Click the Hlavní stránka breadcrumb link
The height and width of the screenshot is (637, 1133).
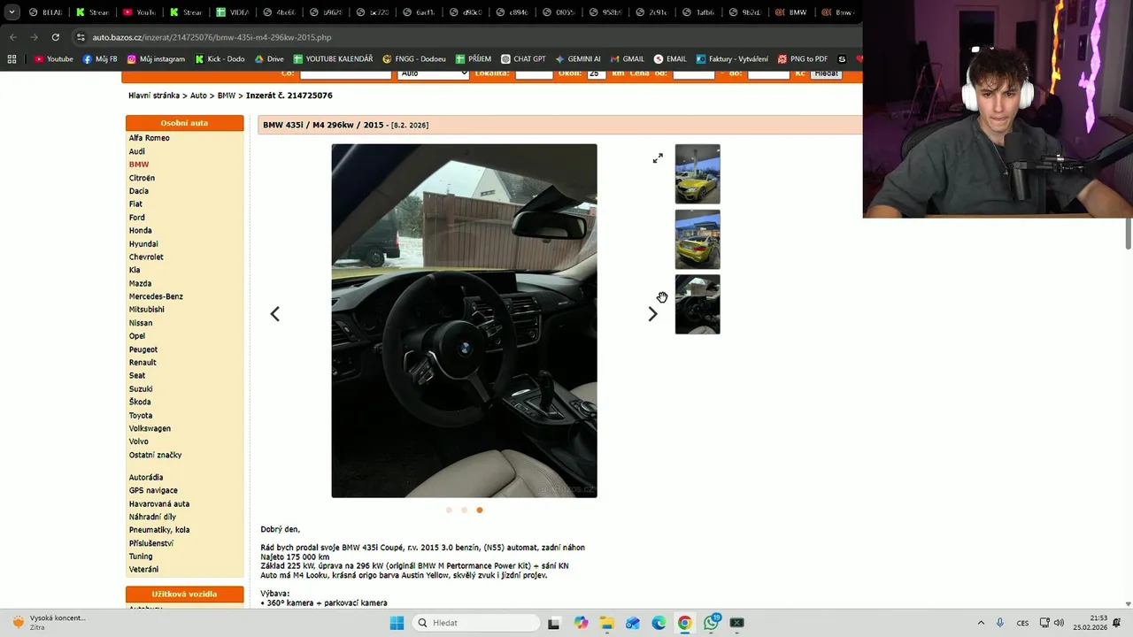(x=154, y=96)
